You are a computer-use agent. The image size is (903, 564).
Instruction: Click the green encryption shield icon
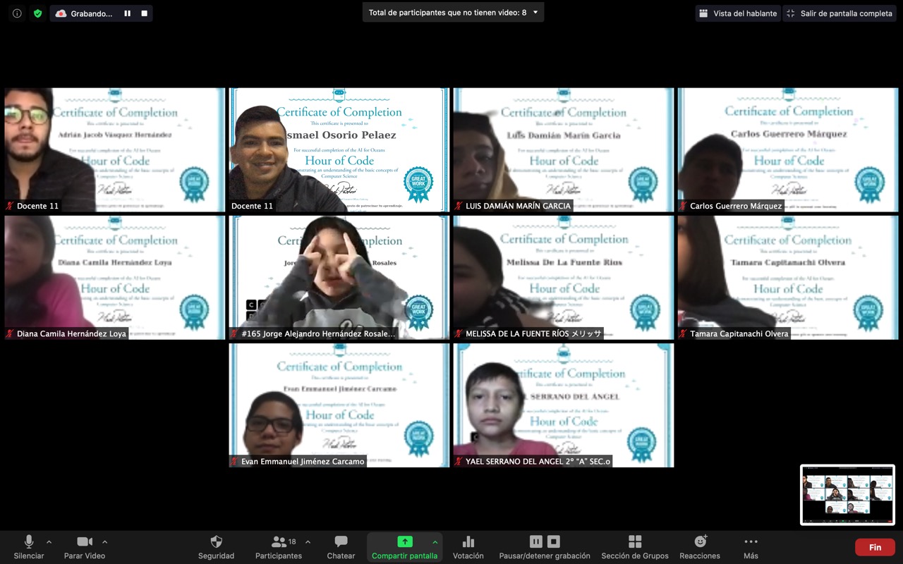tap(37, 13)
